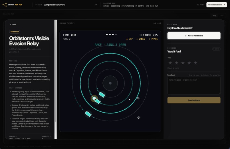Click the feedback text area

pos(194,86)
